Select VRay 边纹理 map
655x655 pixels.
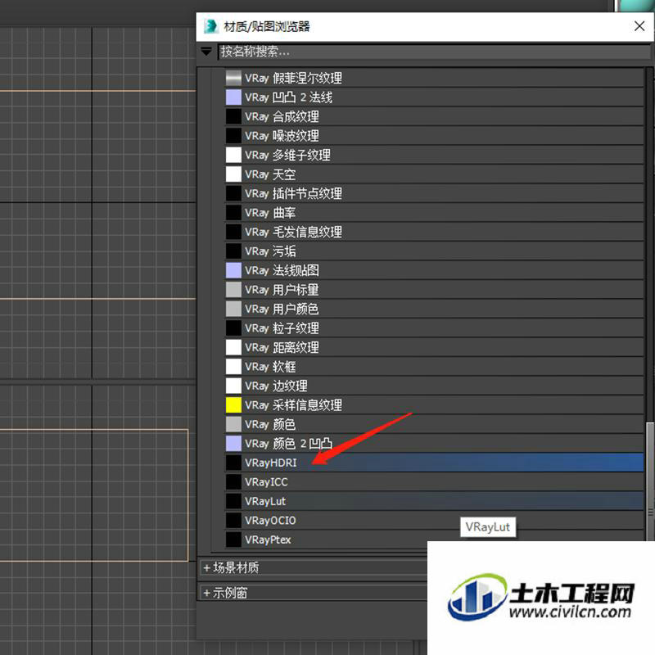[434, 386]
